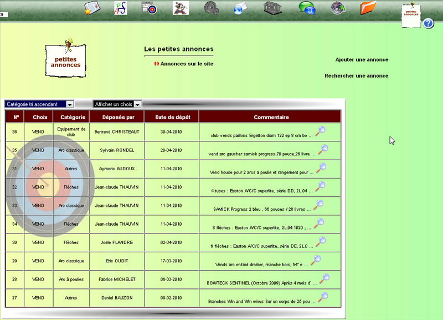The height and width of the screenshot is (320, 443).
Task: Click the 'Date de dépôt' column header
Action: [x=171, y=117]
